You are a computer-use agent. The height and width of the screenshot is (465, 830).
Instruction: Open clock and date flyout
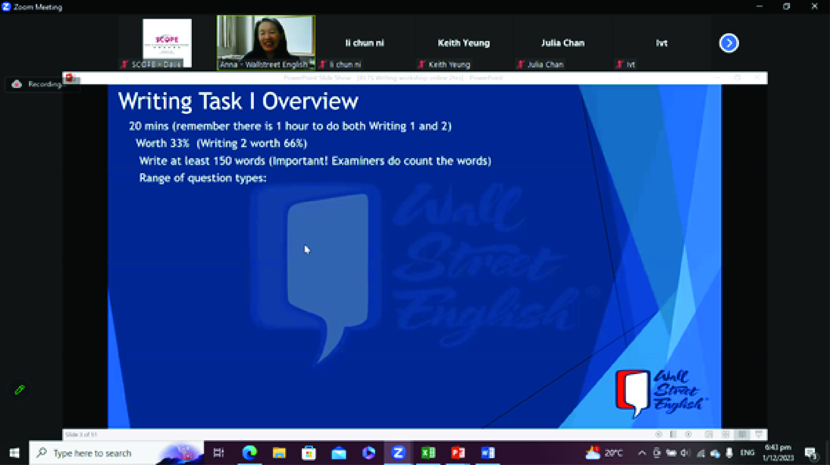tap(778, 453)
